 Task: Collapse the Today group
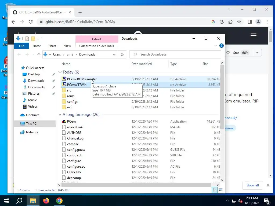(60, 72)
